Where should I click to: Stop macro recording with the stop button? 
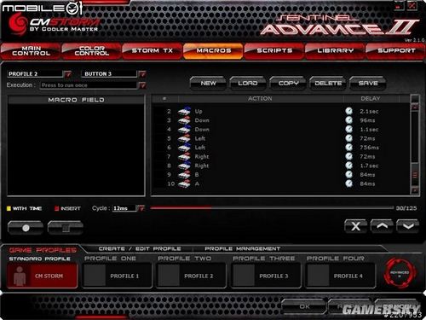coord(66,228)
